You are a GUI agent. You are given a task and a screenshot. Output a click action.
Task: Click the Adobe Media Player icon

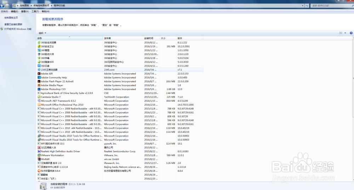click(39, 85)
